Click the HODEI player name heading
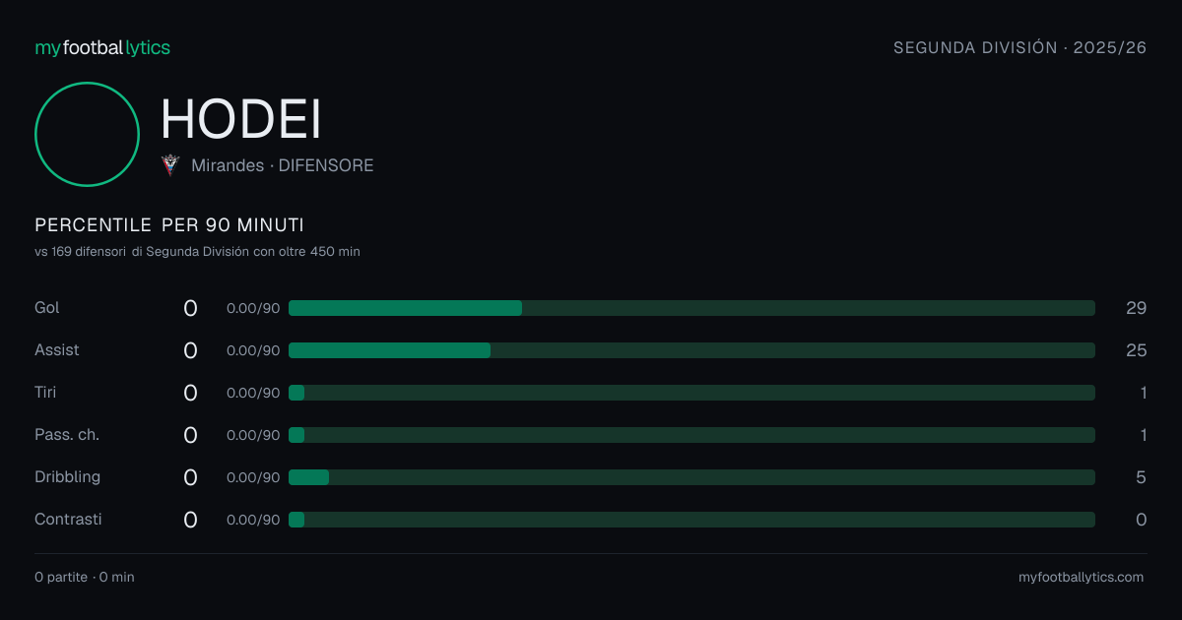The image size is (1182, 620). tap(241, 120)
